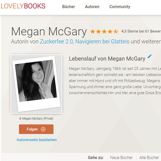Viewport: 161px width, 161px height.
Task: Open the Bücher menu
Action: (68, 7)
